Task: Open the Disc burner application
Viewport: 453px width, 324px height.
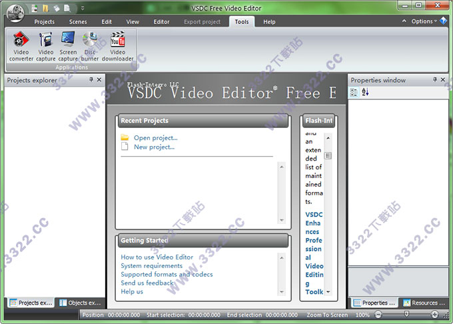Action: tap(90, 47)
